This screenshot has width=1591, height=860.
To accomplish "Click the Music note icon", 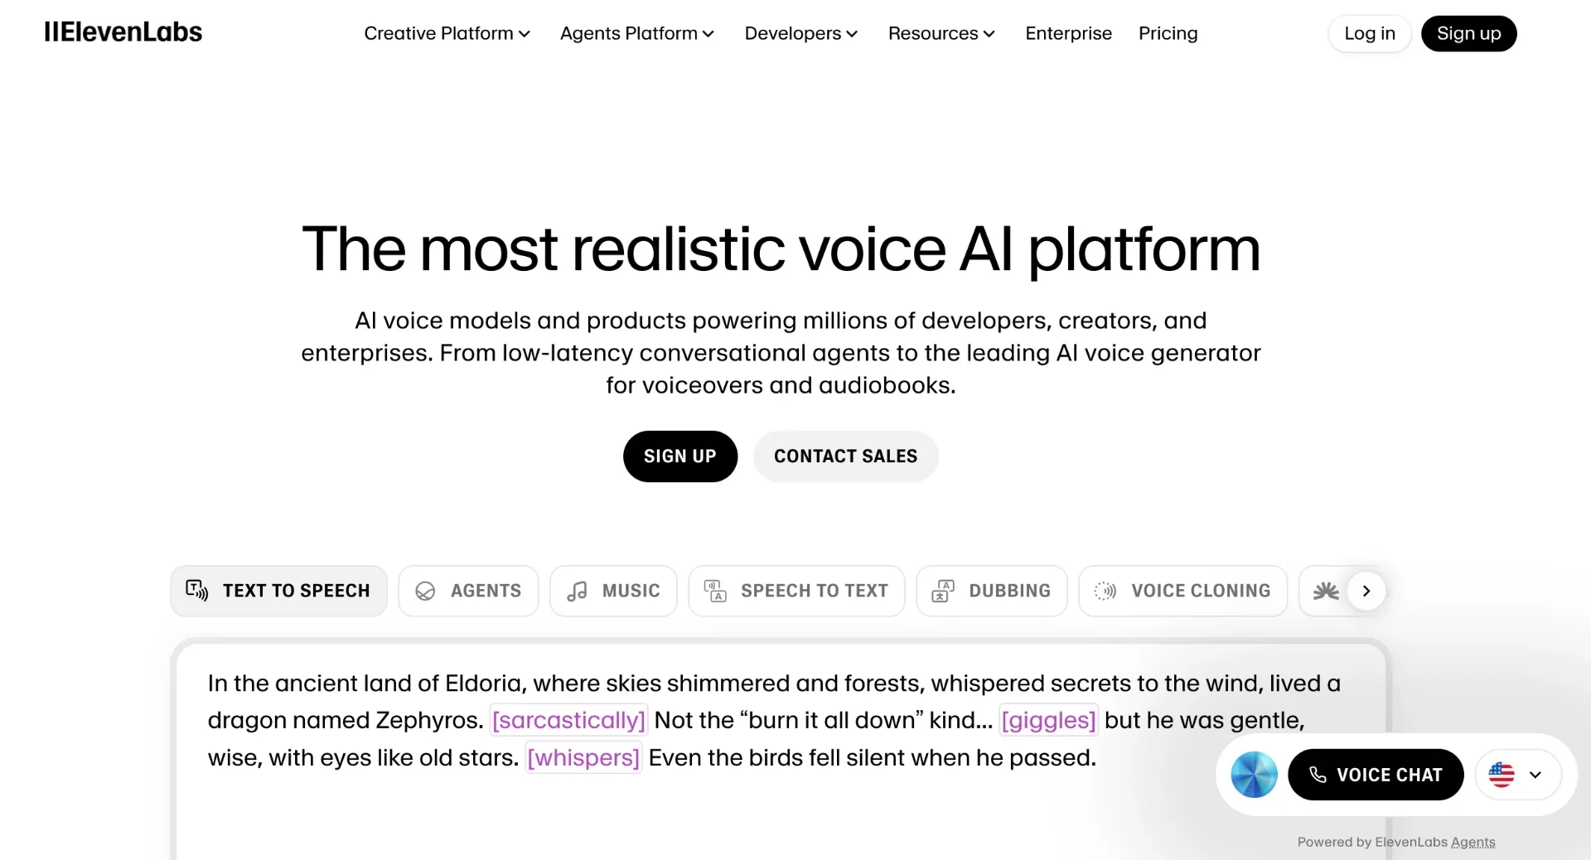I will tap(577, 591).
